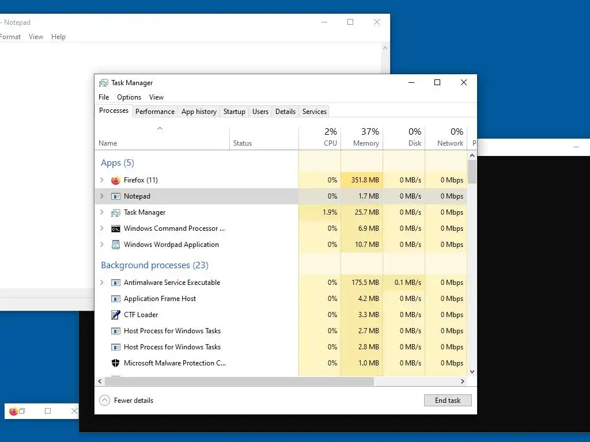Open Notepad window's Help menu

[x=58, y=37]
